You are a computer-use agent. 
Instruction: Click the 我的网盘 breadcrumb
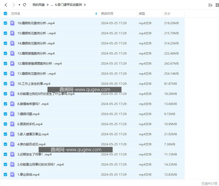(39, 5)
